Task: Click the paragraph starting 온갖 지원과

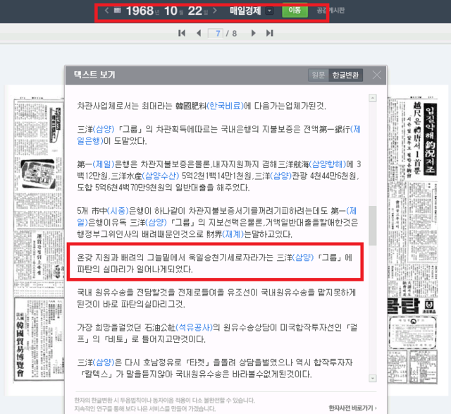Action: pyautogui.click(x=214, y=263)
